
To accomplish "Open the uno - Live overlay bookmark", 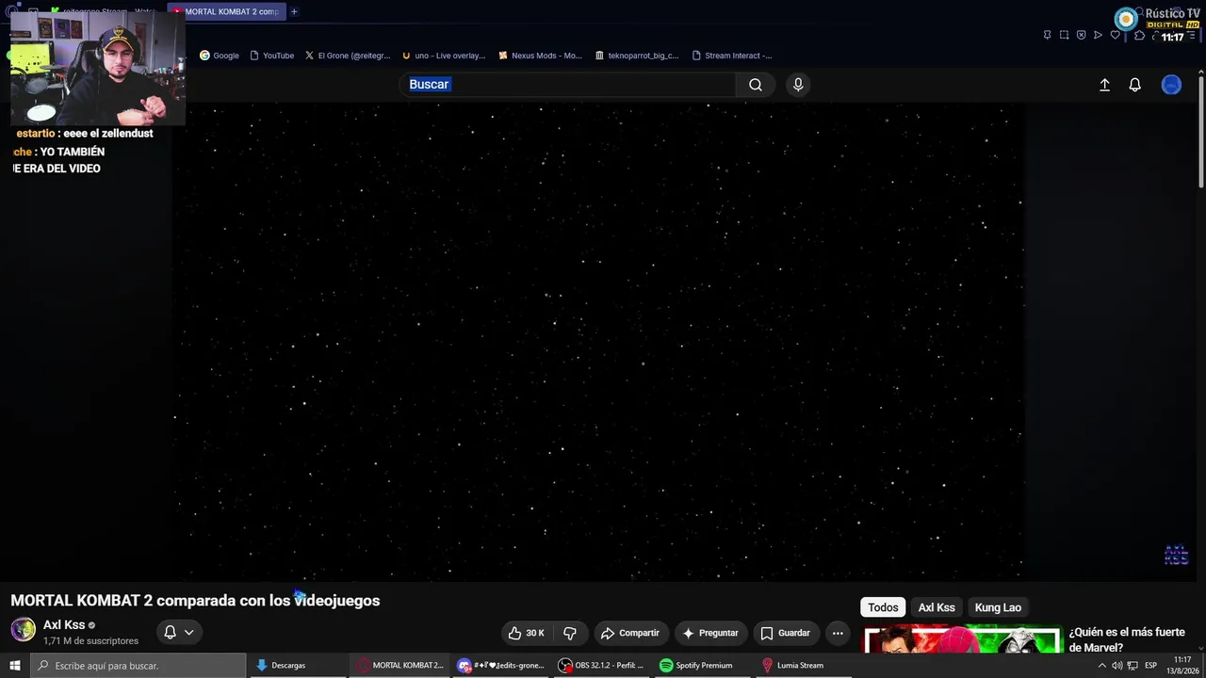I will click(444, 56).
